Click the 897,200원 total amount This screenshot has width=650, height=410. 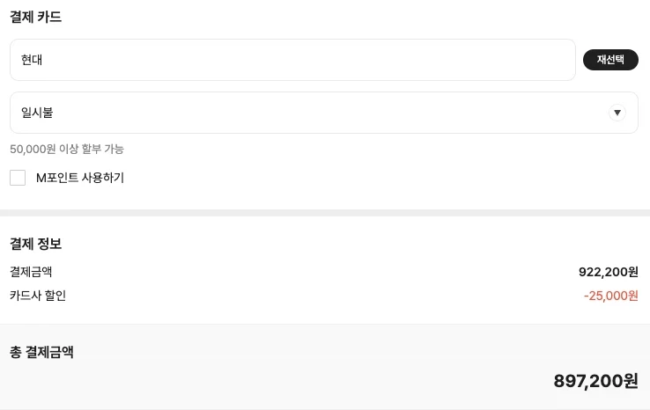tap(595, 381)
